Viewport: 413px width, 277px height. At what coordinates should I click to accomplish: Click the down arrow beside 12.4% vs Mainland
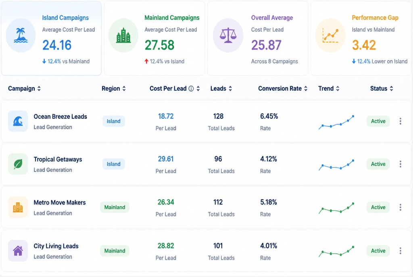pos(44,62)
